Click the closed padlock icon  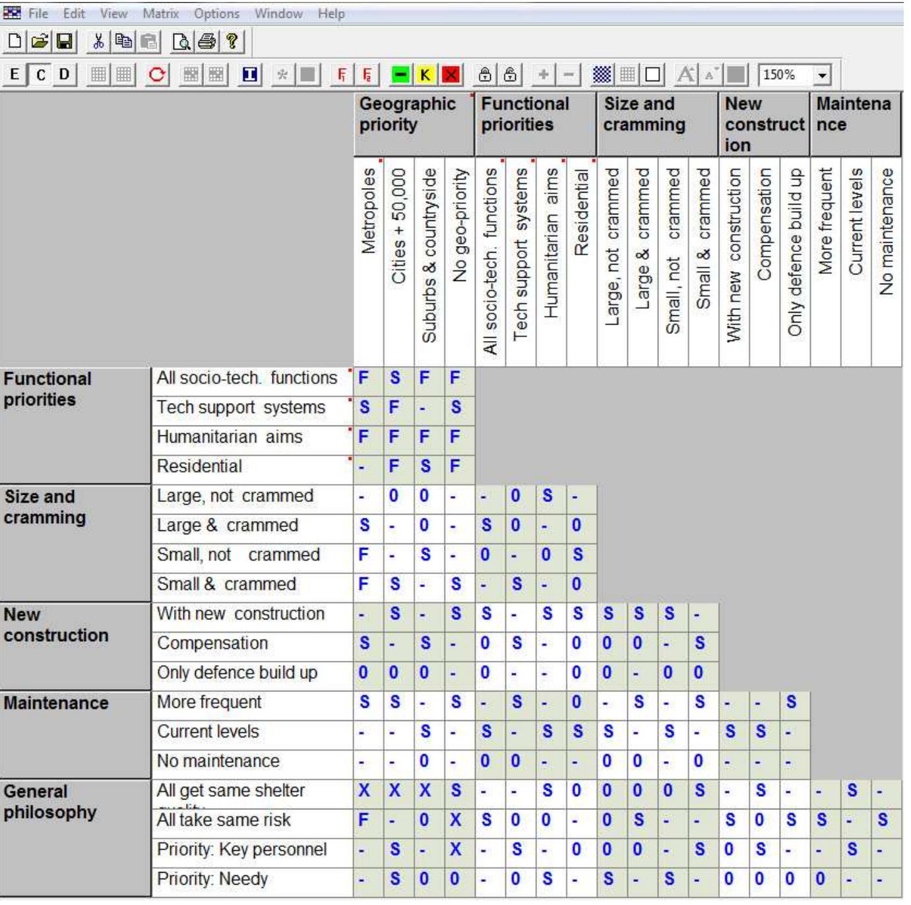[485, 75]
